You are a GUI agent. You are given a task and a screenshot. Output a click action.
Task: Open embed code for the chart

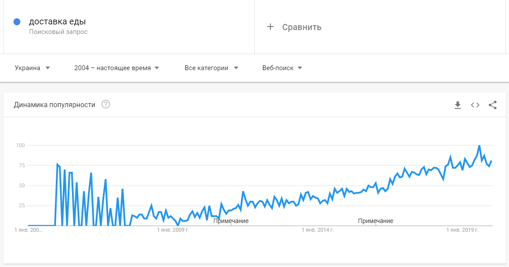tap(475, 105)
